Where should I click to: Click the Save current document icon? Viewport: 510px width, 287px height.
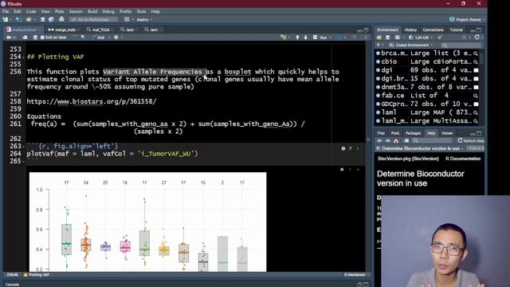[42, 19]
